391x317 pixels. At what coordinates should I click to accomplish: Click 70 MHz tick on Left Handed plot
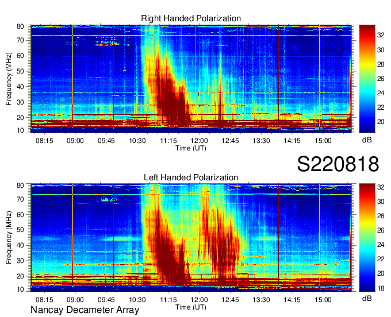click(x=20, y=199)
